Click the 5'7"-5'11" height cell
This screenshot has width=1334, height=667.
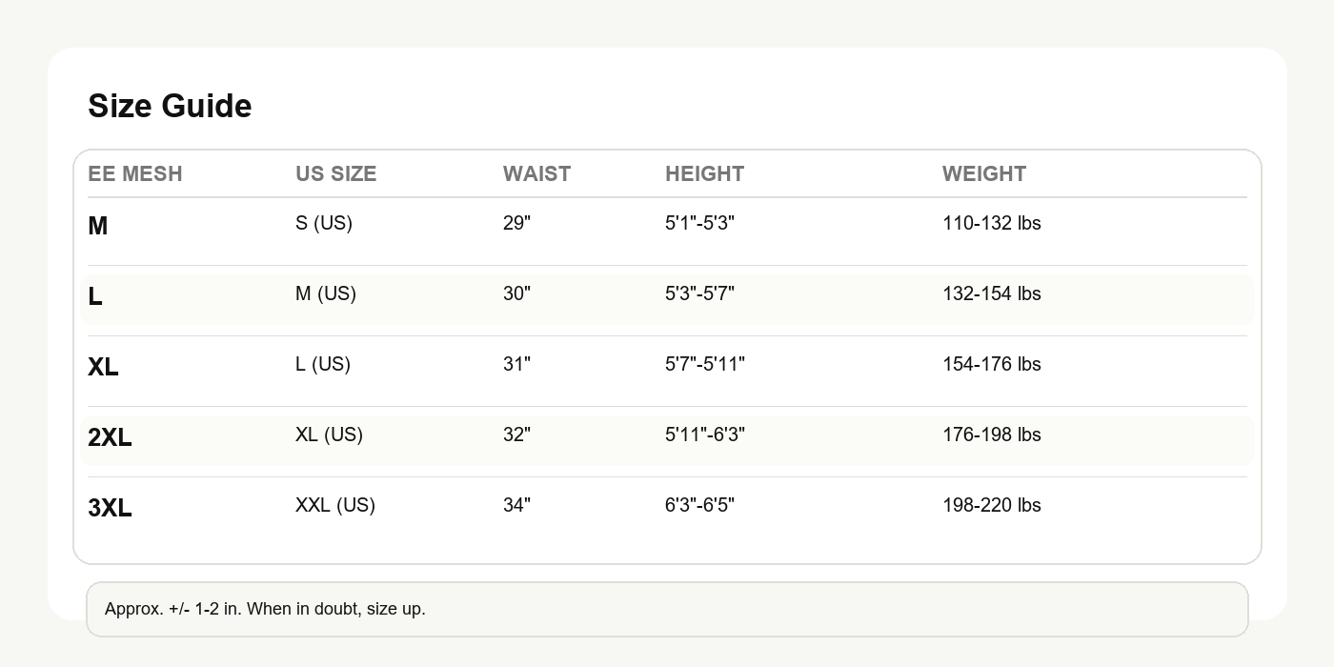704,364
